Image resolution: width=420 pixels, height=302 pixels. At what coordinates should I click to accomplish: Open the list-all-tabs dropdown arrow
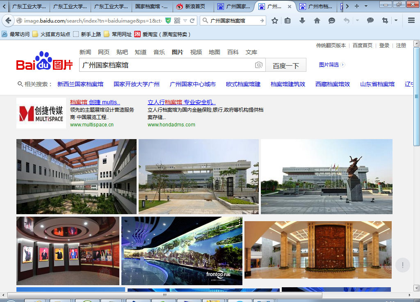[367, 6]
